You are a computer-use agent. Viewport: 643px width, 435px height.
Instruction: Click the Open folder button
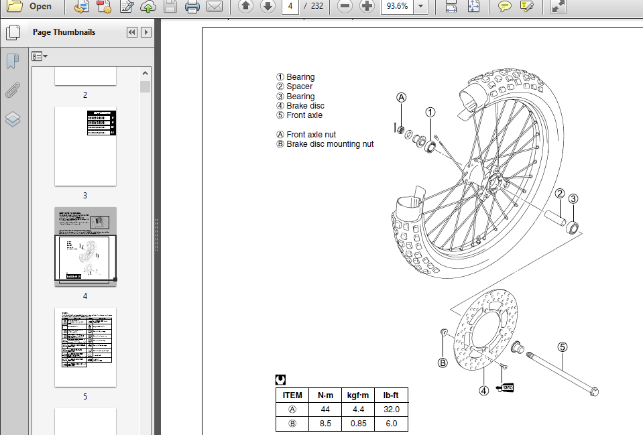(x=30, y=6)
